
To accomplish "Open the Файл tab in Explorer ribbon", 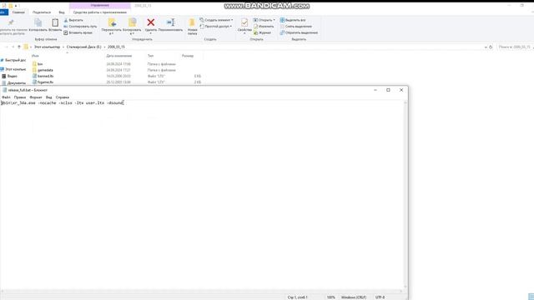I will pos(3,12).
